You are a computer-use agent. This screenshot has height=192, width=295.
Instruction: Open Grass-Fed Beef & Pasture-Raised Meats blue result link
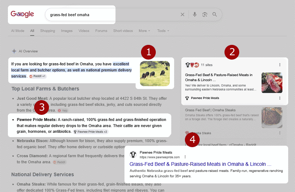coord(200,164)
